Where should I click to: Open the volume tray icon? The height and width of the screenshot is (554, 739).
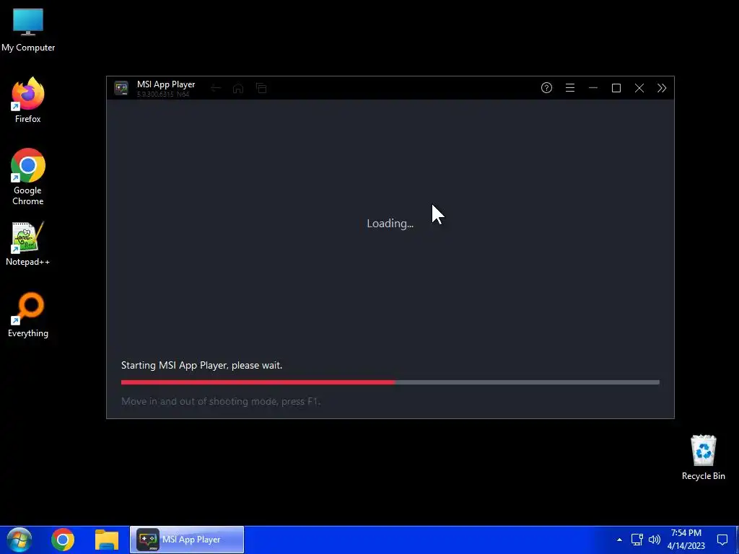coord(655,540)
